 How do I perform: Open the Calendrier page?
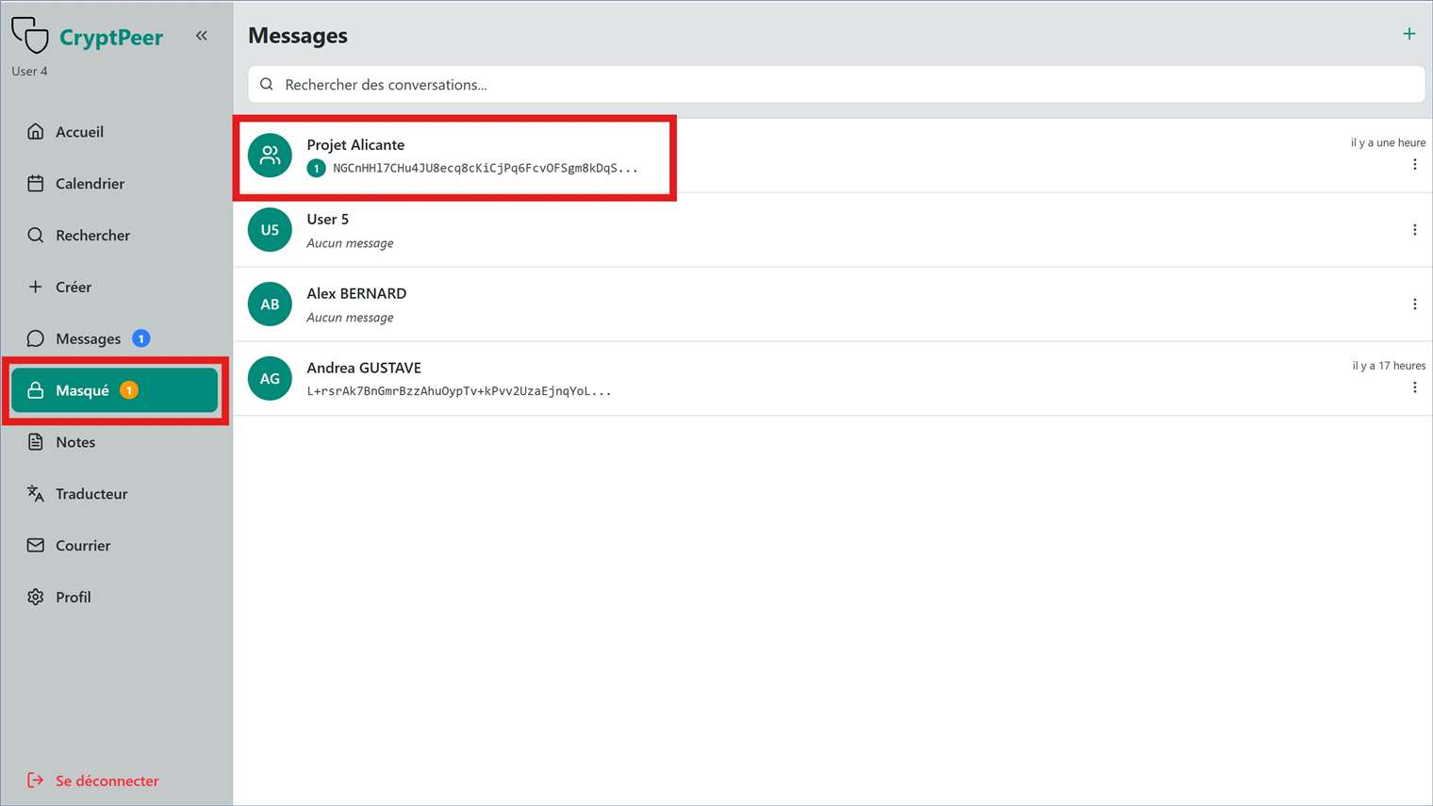click(x=90, y=184)
